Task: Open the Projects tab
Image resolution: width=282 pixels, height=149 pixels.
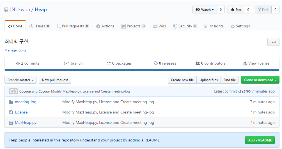Action: (x=134, y=26)
